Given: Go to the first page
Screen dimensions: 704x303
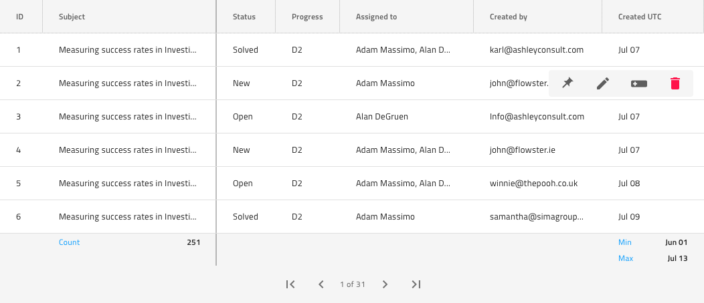Looking at the screenshot, I should point(290,284).
